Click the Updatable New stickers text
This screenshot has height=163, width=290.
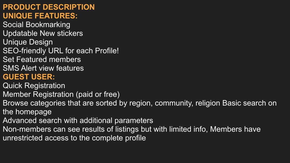(43, 33)
